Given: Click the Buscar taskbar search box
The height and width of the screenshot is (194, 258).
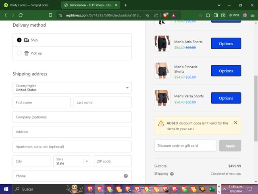Looking at the screenshot, I should click(x=48, y=189).
